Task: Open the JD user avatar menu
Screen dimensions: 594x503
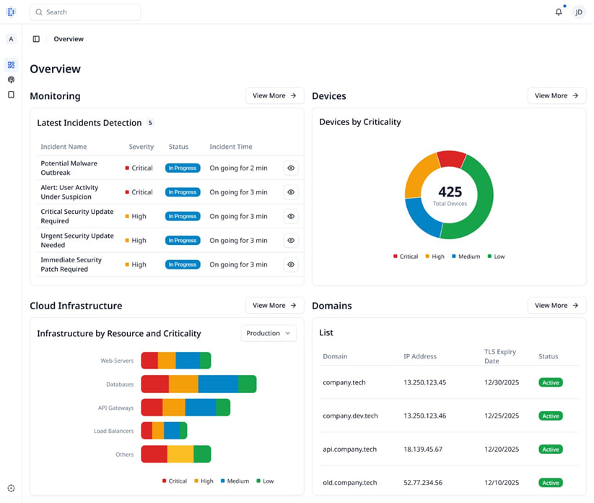Action: point(578,12)
